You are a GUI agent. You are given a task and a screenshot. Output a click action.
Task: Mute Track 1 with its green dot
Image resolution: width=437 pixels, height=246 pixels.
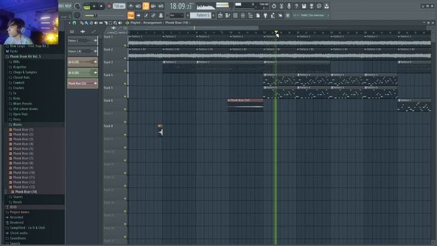click(125, 46)
